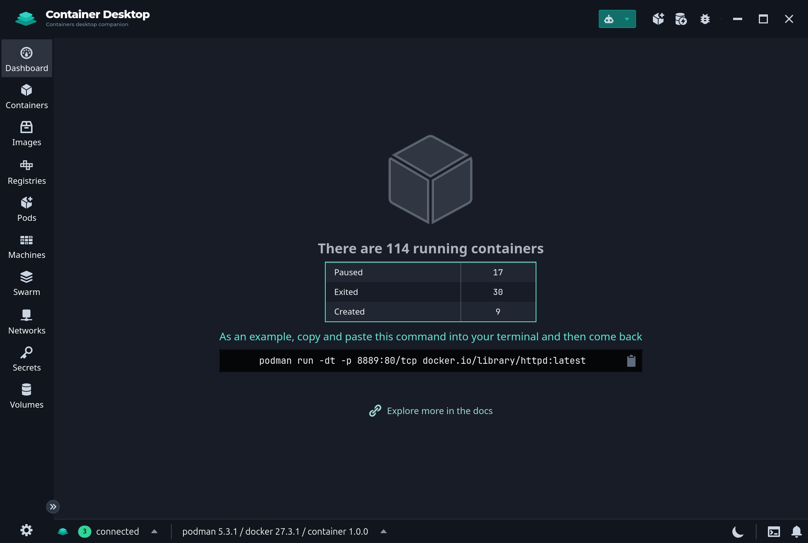The image size is (808, 543).
Task: Maximize the Container Desktop window
Action: [x=763, y=19]
